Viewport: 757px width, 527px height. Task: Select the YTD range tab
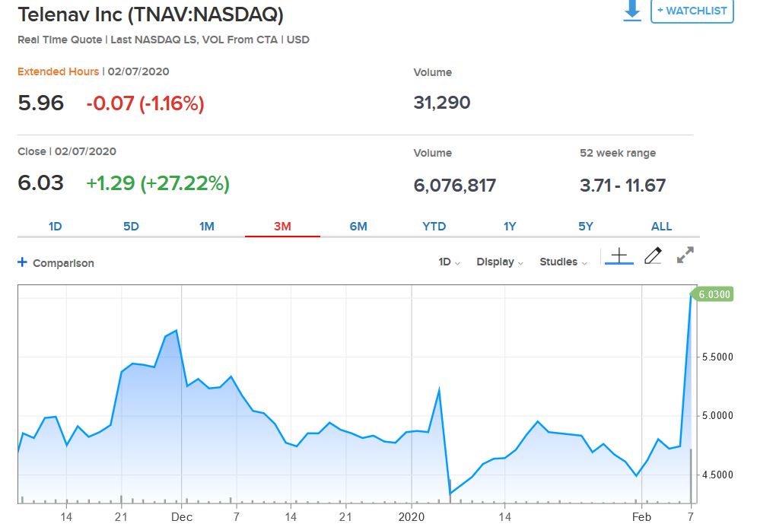coord(434,226)
